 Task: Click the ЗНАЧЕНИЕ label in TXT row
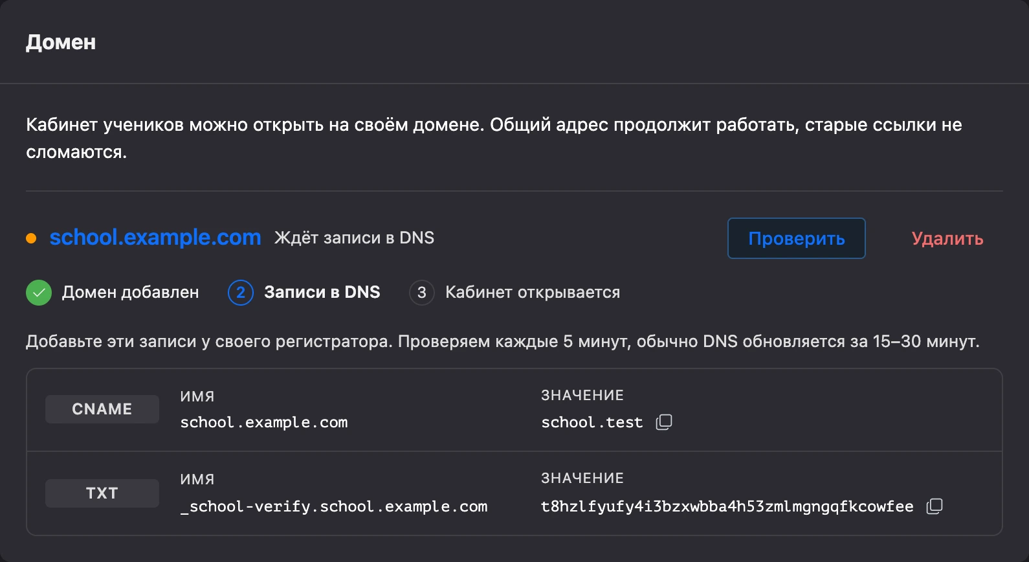[x=582, y=478]
